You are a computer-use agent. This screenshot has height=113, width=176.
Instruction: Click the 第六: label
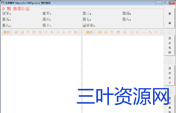click(x=47, y=19)
